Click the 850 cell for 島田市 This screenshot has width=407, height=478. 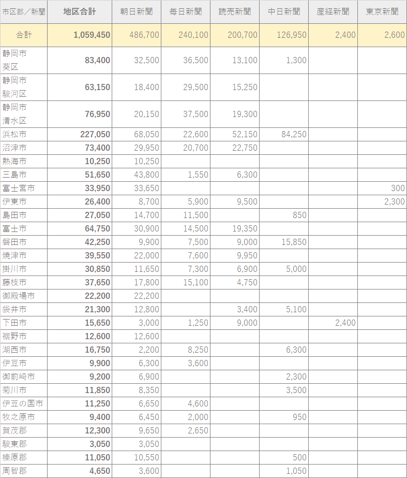[x=284, y=215]
